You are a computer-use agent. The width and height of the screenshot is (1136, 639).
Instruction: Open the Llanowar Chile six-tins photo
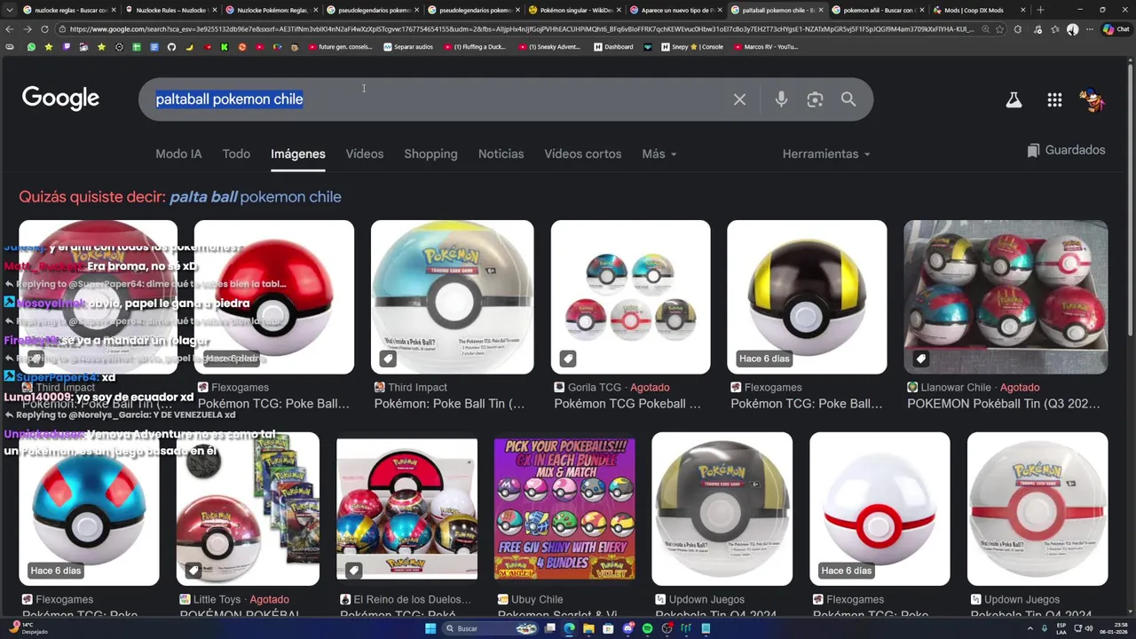click(x=1006, y=297)
